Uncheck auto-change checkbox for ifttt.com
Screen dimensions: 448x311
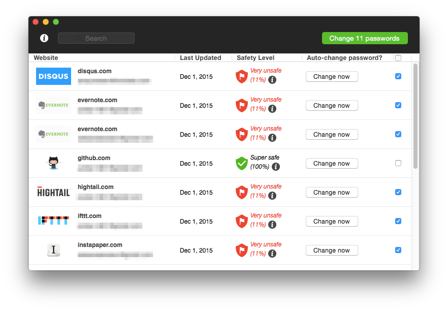point(398,221)
